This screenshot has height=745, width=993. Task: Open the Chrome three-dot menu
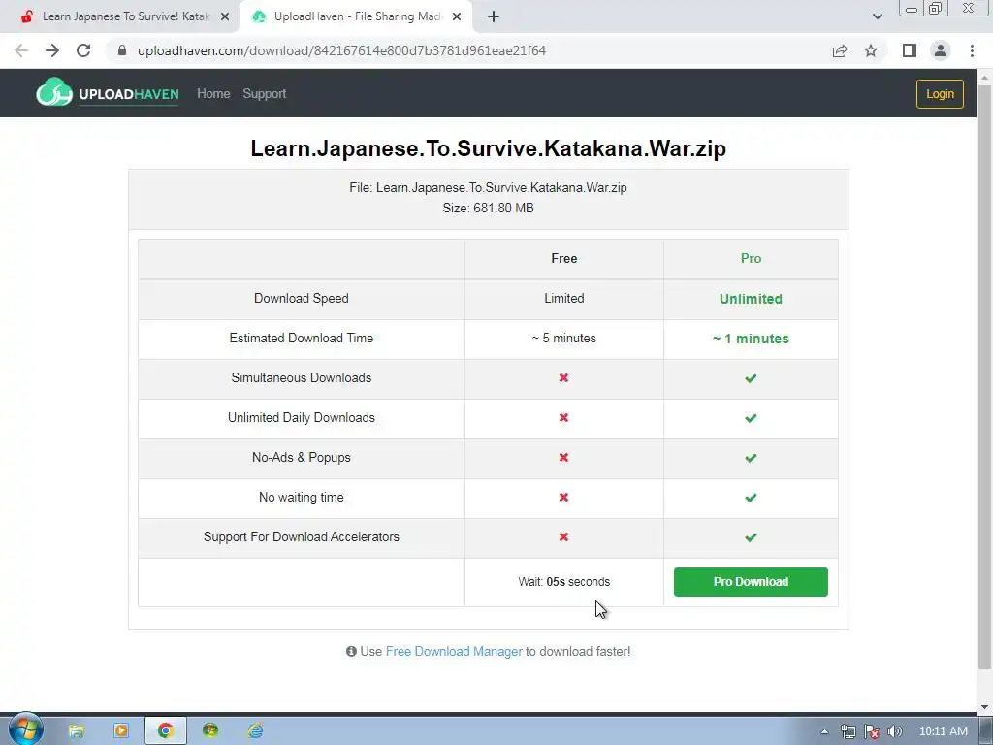[972, 50]
